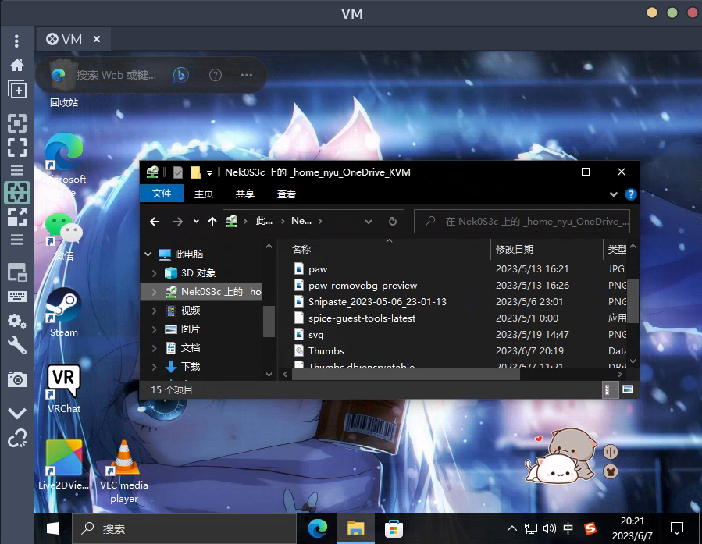This screenshot has width=702, height=544.
Task: Open viewer preferences gears icon
Action: [17, 321]
